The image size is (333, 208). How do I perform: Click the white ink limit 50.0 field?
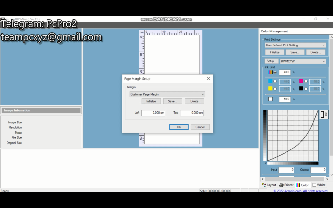click(x=285, y=99)
